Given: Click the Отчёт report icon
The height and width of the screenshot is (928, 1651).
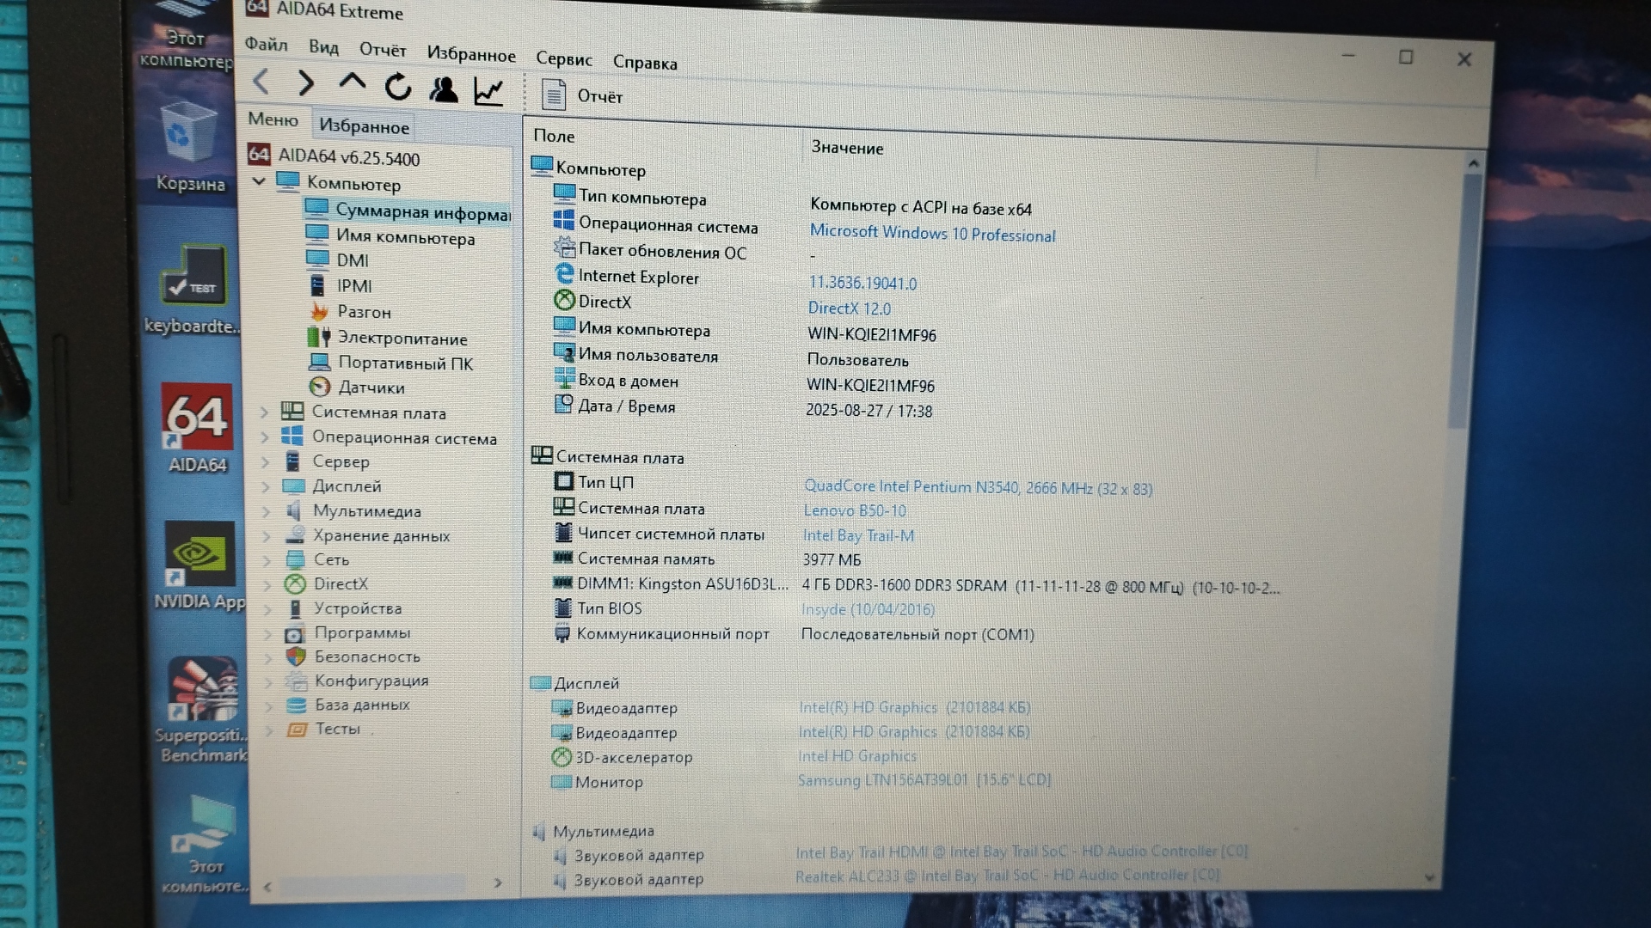Looking at the screenshot, I should [554, 95].
